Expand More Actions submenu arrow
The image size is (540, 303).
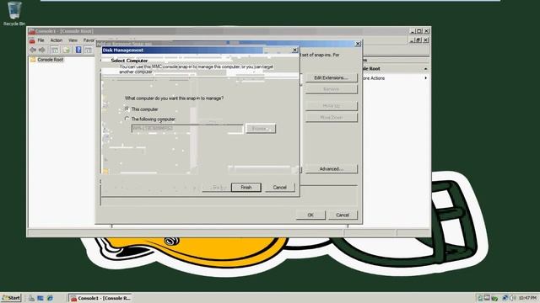pyautogui.click(x=425, y=78)
